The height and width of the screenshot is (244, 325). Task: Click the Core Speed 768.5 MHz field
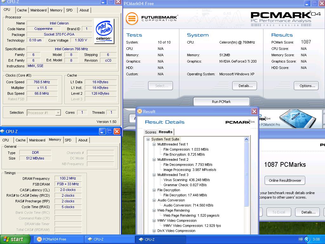point(42,82)
